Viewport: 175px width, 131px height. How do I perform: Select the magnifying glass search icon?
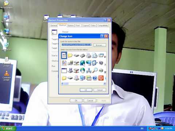(95, 70)
